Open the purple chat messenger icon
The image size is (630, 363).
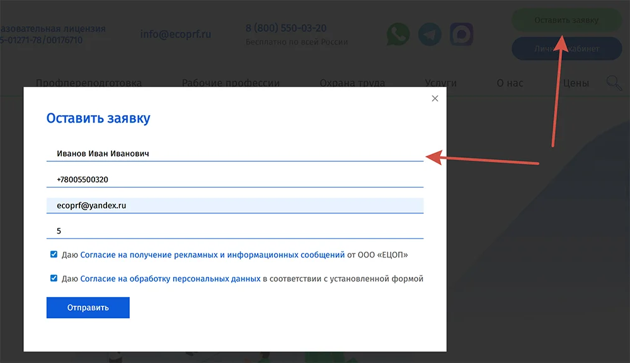pos(461,35)
